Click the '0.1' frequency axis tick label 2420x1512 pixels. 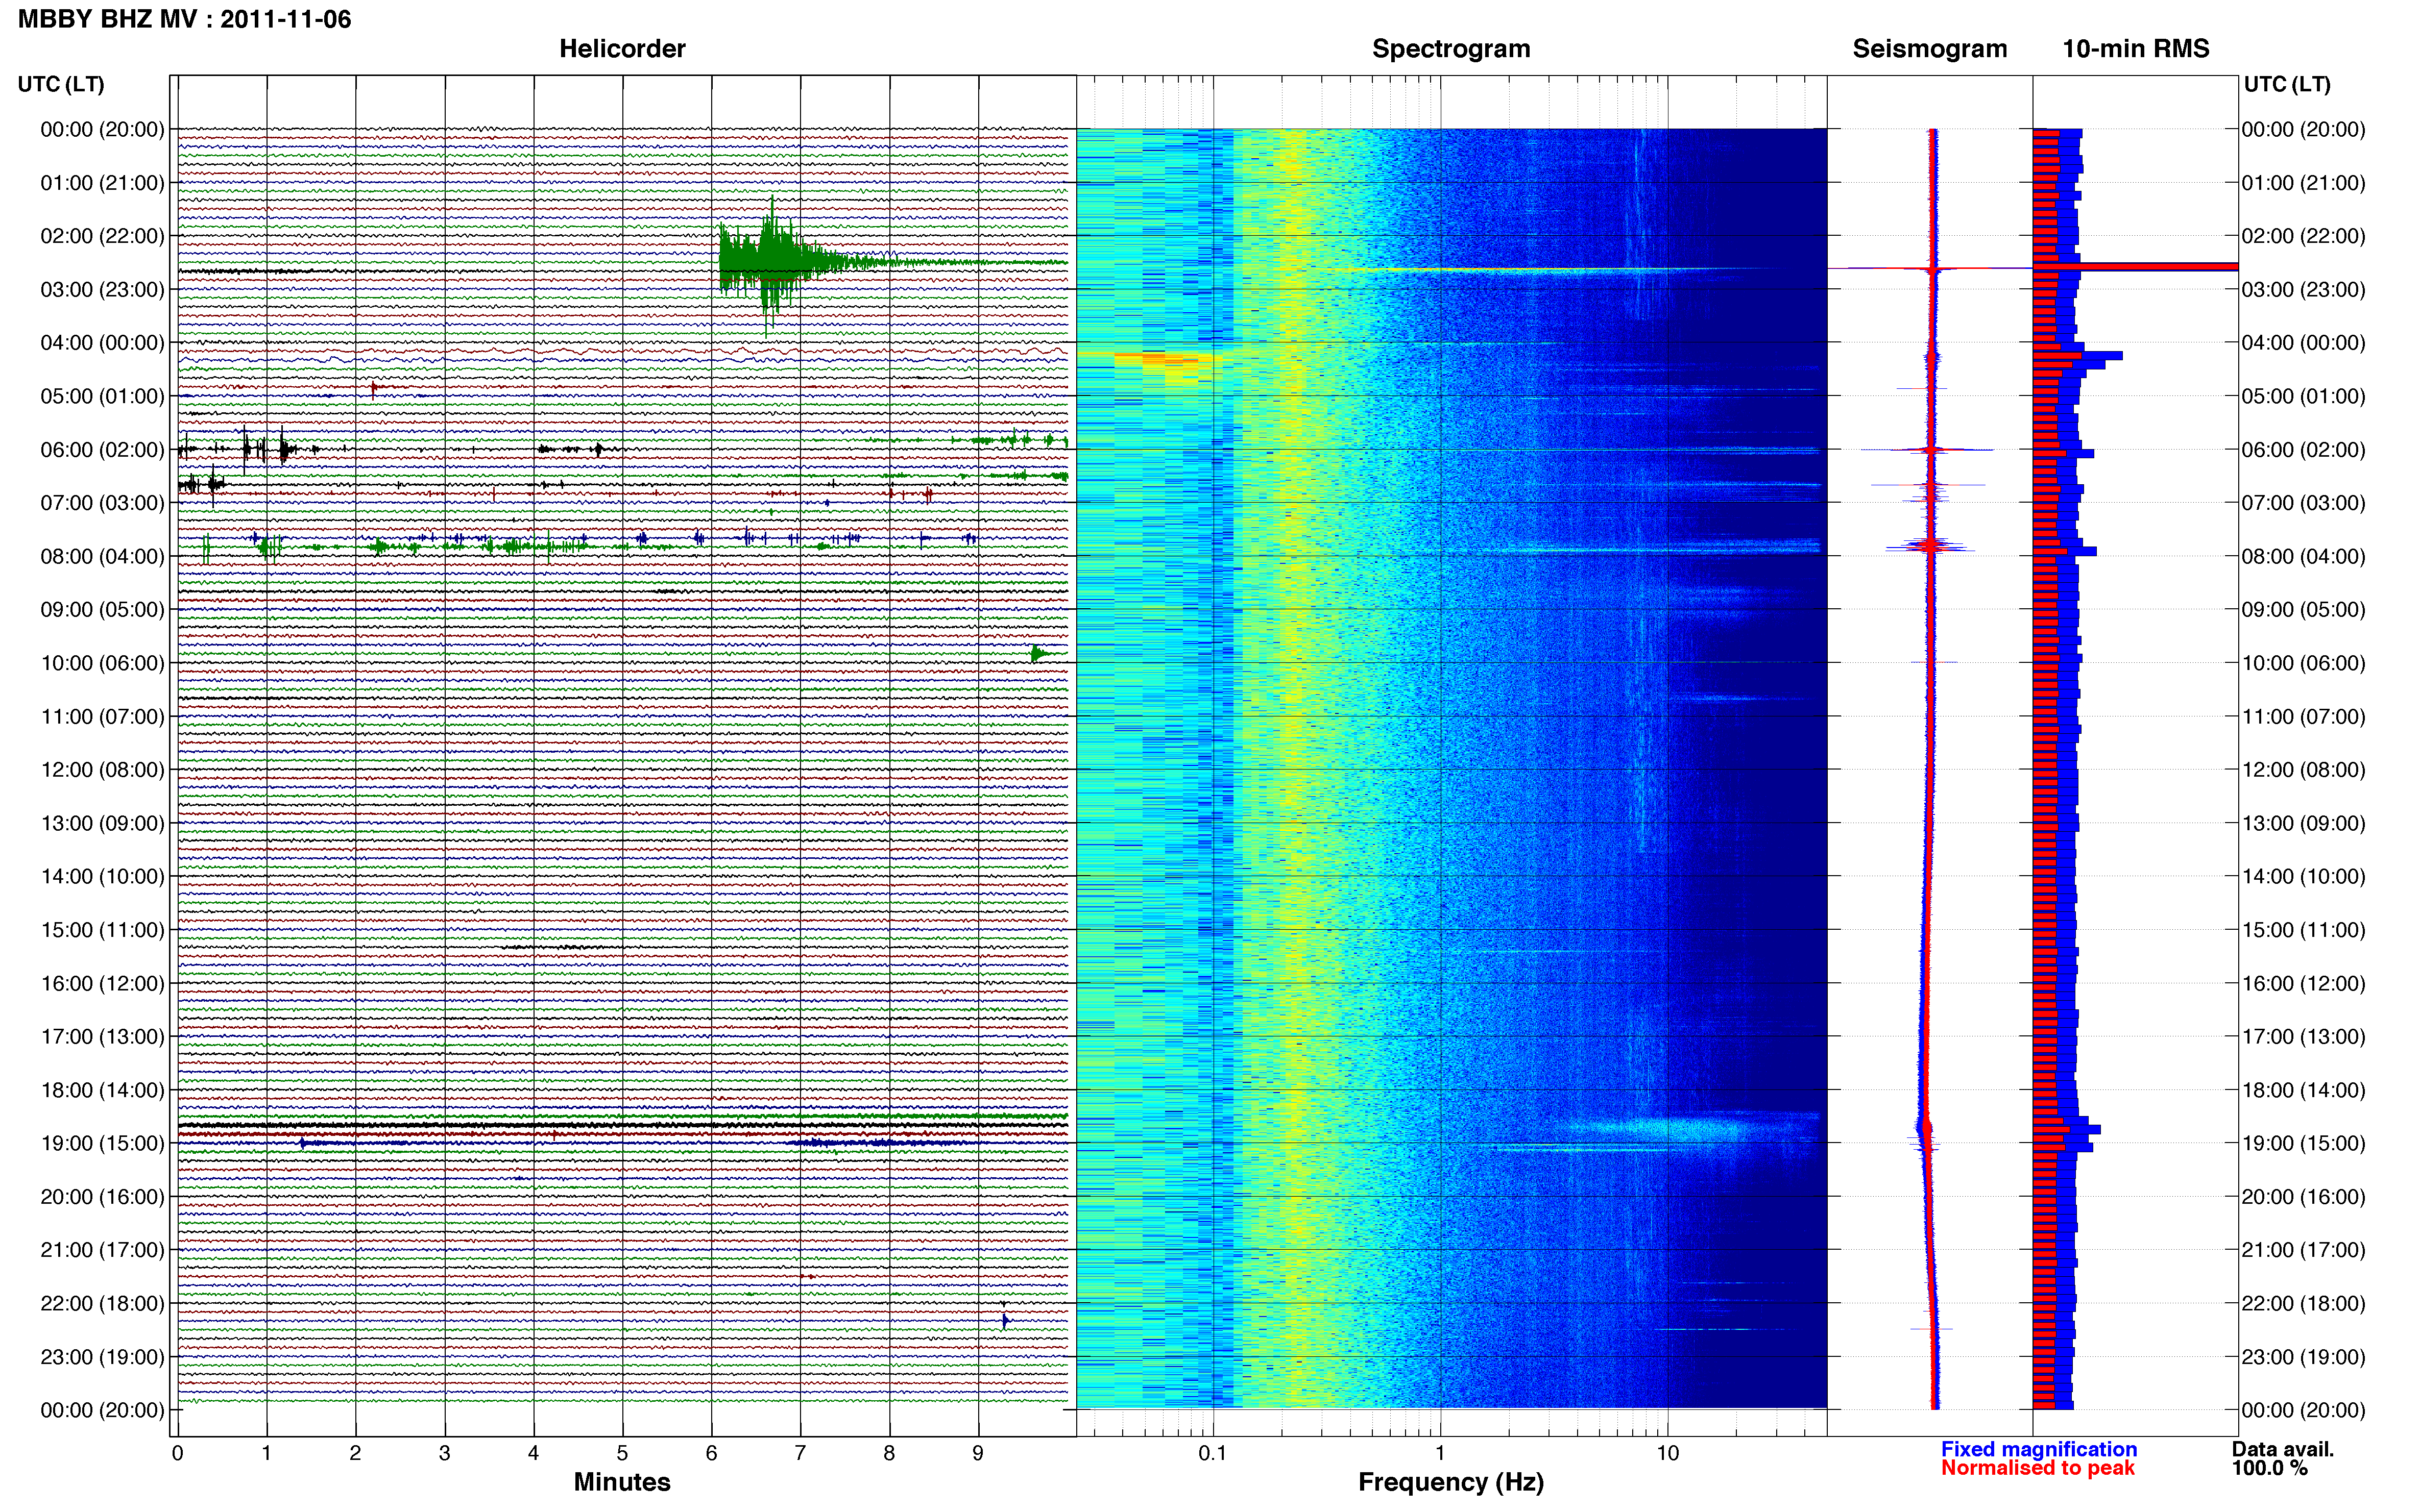click(x=1213, y=1453)
